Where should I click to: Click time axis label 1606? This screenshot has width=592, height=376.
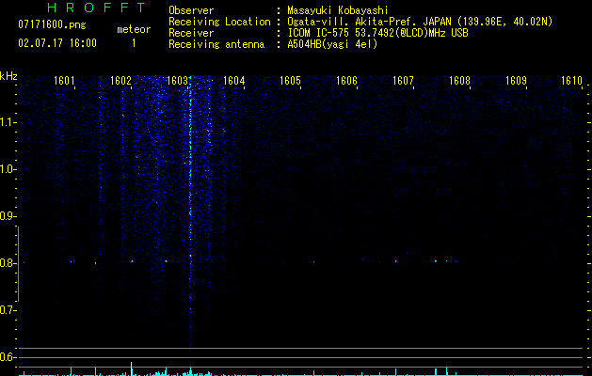point(346,81)
